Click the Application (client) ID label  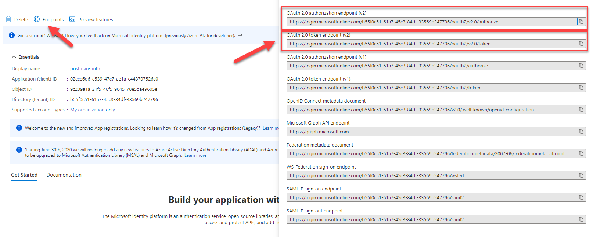click(35, 79)
